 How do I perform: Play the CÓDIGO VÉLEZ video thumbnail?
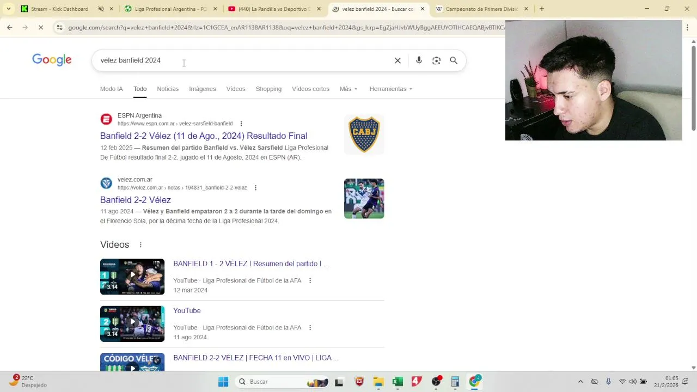coord(132,362)
